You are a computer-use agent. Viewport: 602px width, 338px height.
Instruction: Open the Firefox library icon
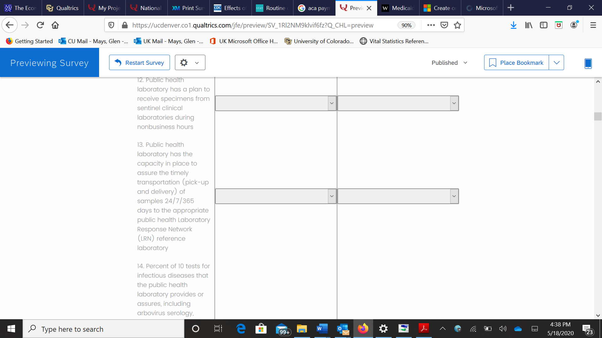(x=529, y=25)
